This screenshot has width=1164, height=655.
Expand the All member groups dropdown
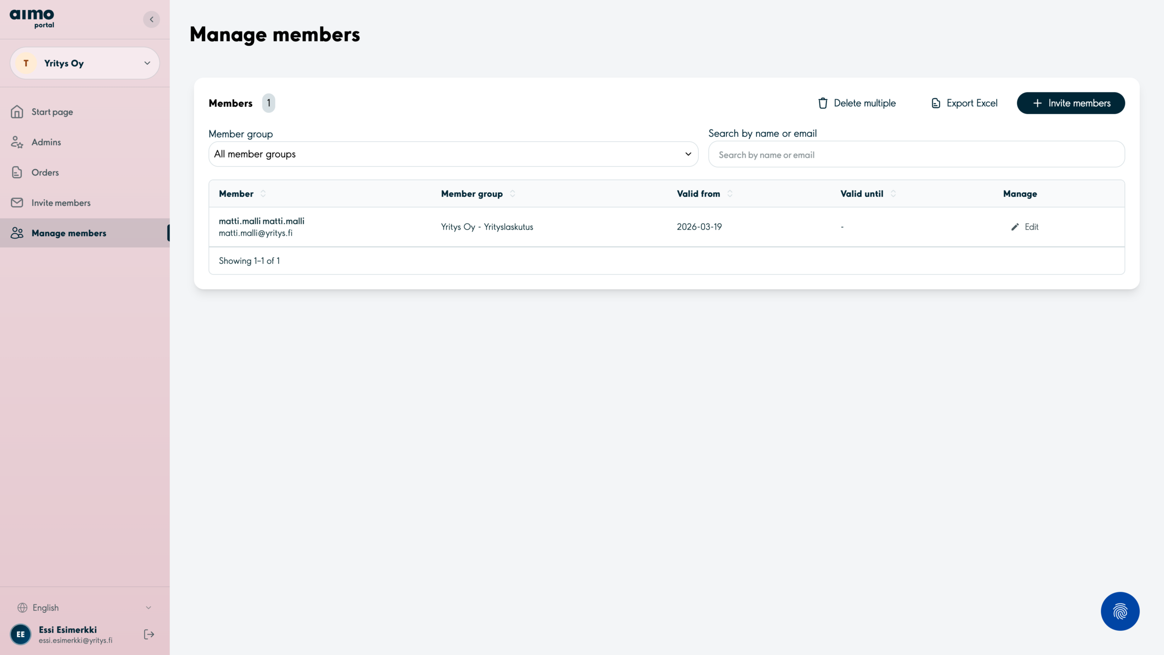click(x=453, y=154)
